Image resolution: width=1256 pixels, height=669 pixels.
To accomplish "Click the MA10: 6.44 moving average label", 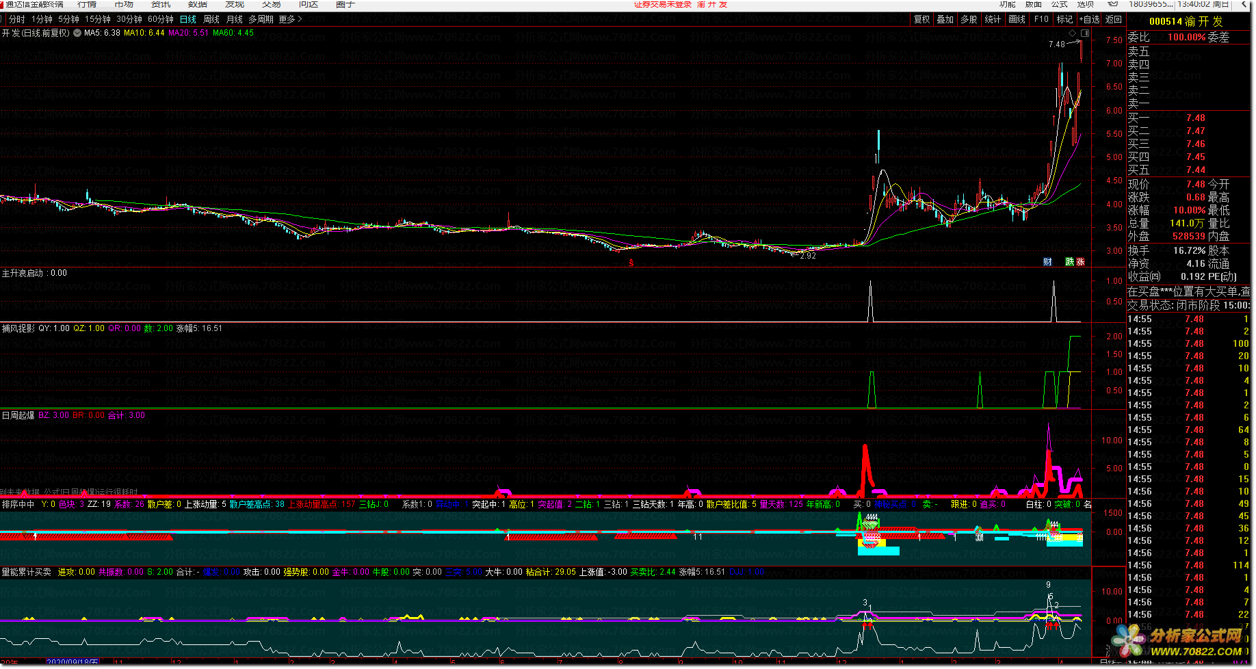I will 144,33.
